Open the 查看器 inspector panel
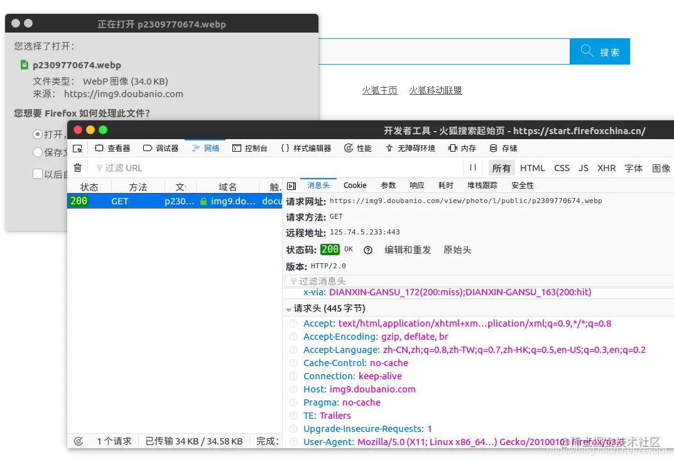674x462 pixels. (112, 149)
